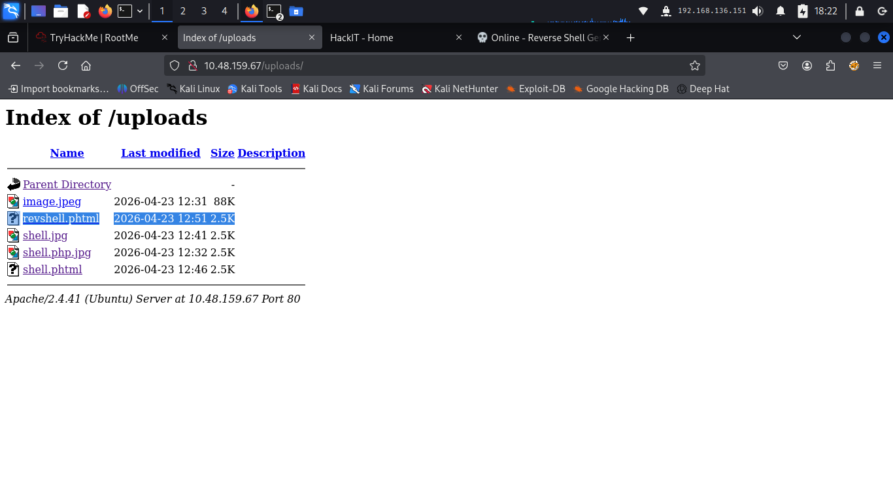Select the blue folder taskbar window icon

pyautogui.click(x=296, y=11)
